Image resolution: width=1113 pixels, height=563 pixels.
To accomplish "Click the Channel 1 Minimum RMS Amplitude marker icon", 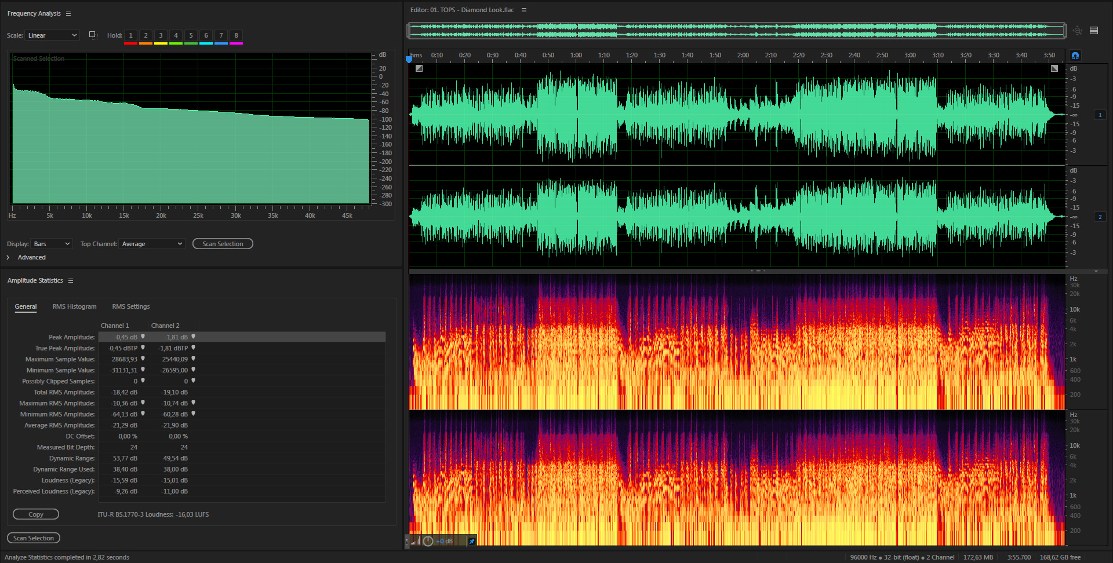I will pos(143,414).
